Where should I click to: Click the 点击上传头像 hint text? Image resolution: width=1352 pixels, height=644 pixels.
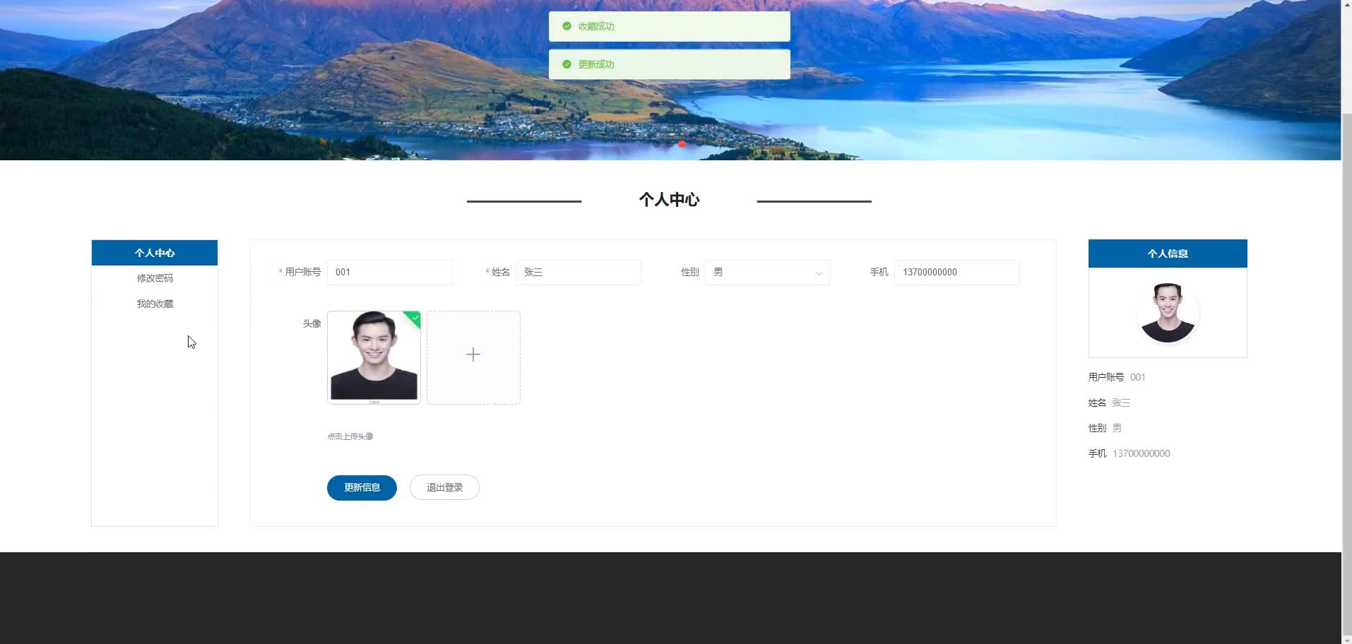[350, 436]
